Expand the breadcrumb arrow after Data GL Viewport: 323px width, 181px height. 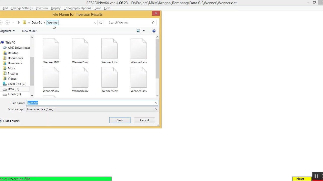(45, 23)
